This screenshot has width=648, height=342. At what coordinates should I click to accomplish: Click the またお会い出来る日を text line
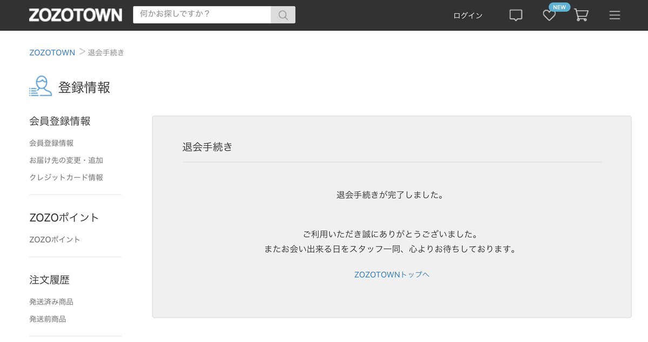click(391, 249)
